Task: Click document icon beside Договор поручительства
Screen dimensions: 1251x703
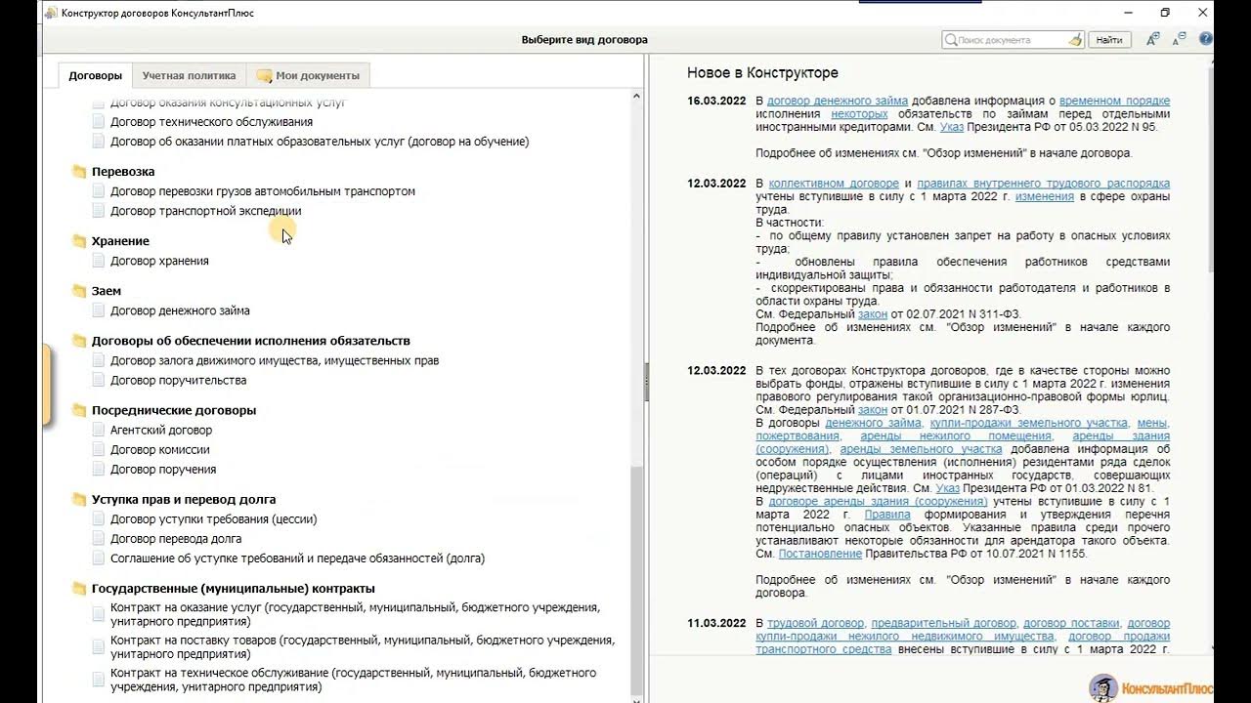Action: (x=98, y=380)
